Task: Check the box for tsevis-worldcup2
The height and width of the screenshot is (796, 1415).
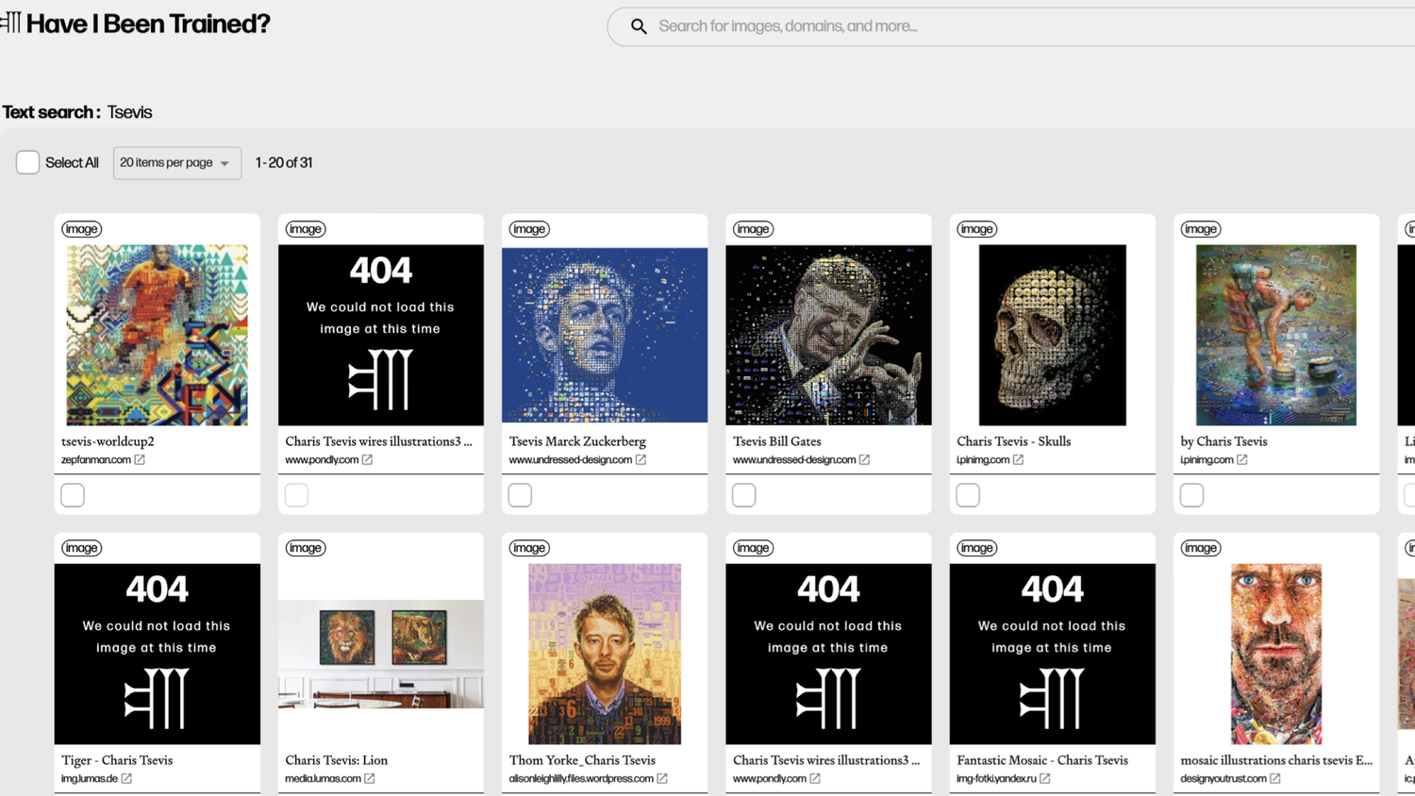Action: (73, 495)
